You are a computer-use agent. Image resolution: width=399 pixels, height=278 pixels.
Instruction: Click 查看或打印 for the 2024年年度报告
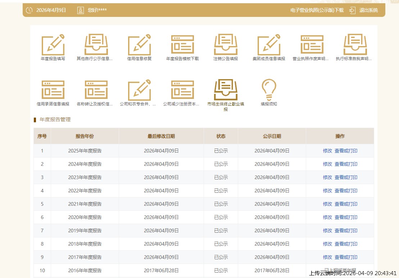click(346, 164)
